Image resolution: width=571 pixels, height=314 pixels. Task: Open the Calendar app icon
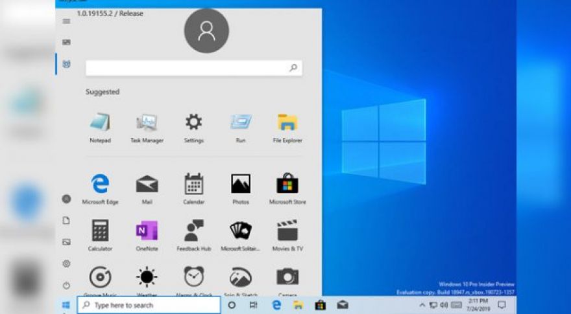point(194,189)
